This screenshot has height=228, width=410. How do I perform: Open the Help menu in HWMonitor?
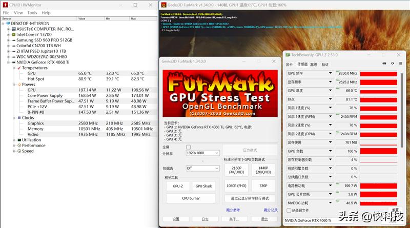(46, 13)
